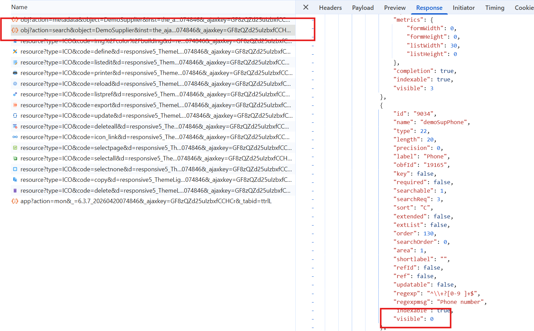Show the Preview tab

pyautogui.click(x=395, y=8)
